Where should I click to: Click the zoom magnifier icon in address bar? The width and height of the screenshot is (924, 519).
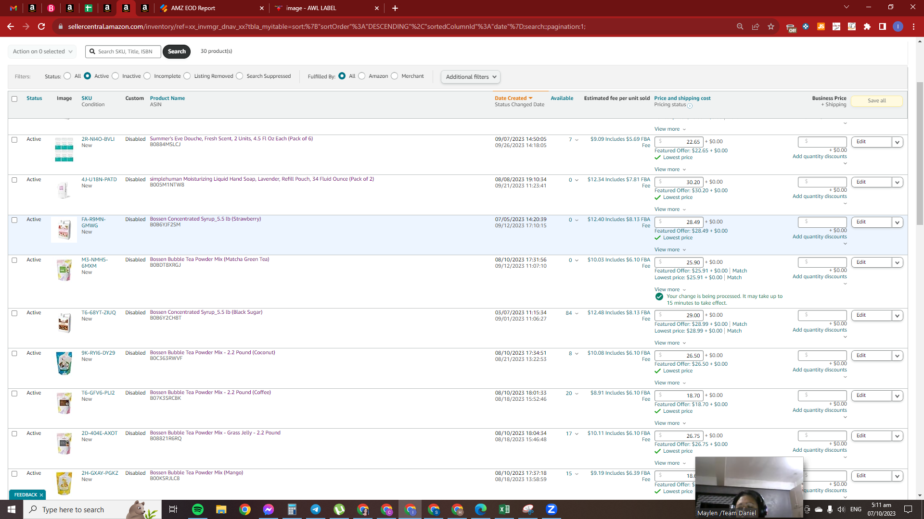coord(740,26)
